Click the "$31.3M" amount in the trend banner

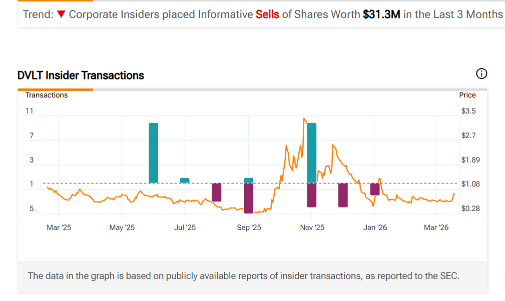pyautogui.click(x=381, y=14)
